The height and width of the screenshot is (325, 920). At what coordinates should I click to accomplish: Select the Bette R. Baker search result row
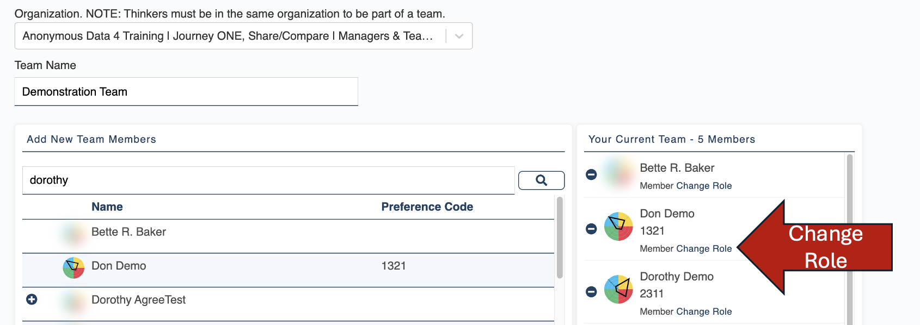[x=128, y=233]
